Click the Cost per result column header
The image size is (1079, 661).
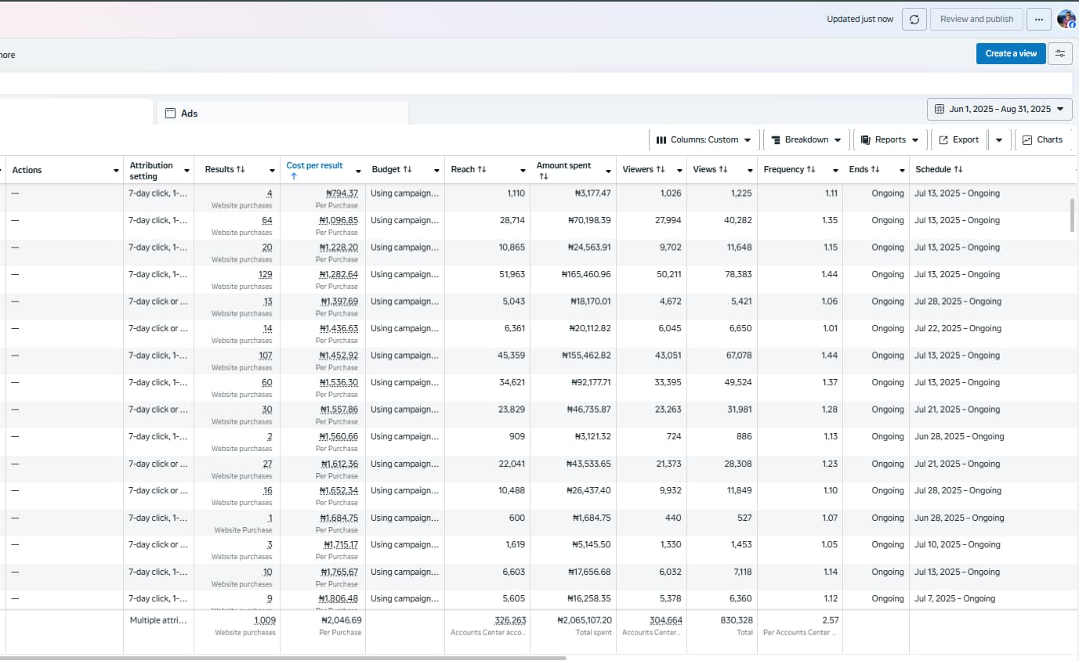click(314, 166)
